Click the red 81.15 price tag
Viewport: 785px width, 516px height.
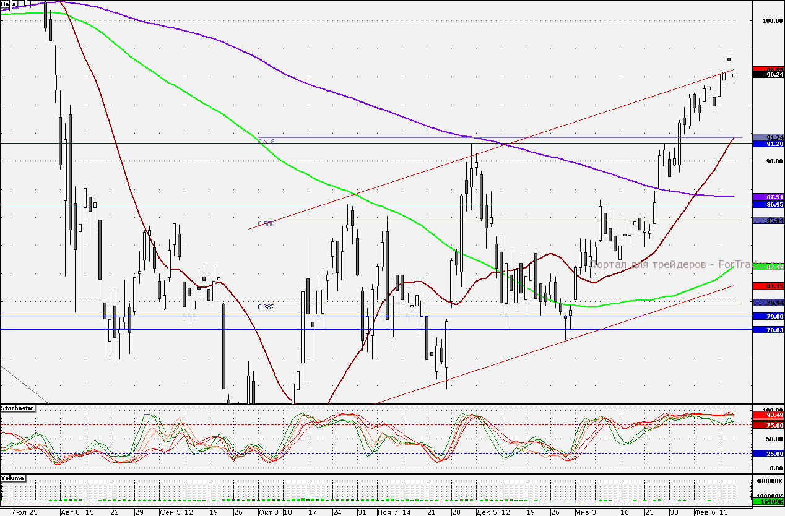point(768,286)
